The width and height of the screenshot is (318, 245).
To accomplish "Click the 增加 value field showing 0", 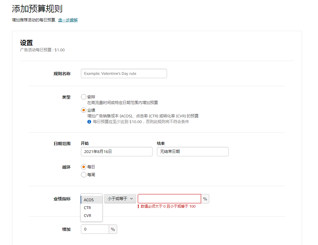I will (x=94, y=229).
